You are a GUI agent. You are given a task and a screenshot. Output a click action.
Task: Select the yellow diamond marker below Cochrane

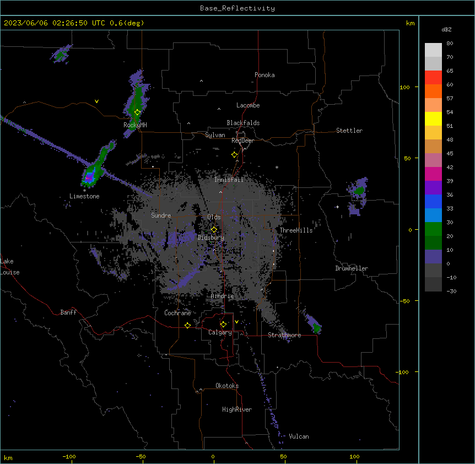187,325
